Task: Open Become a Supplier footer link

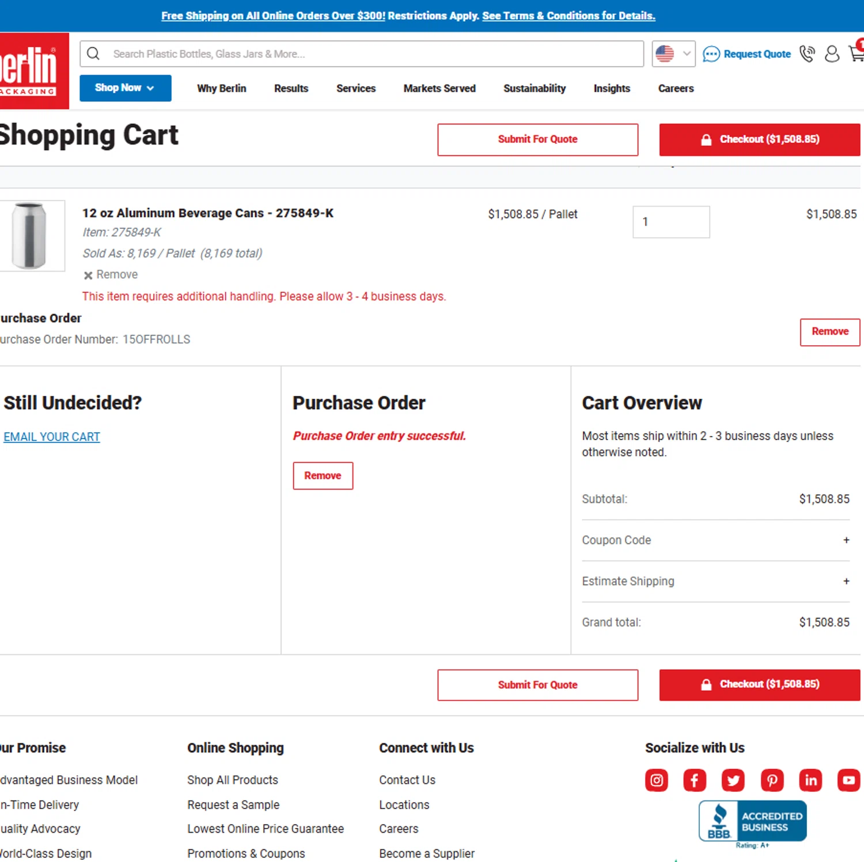Action: click(x=427, y=853)
